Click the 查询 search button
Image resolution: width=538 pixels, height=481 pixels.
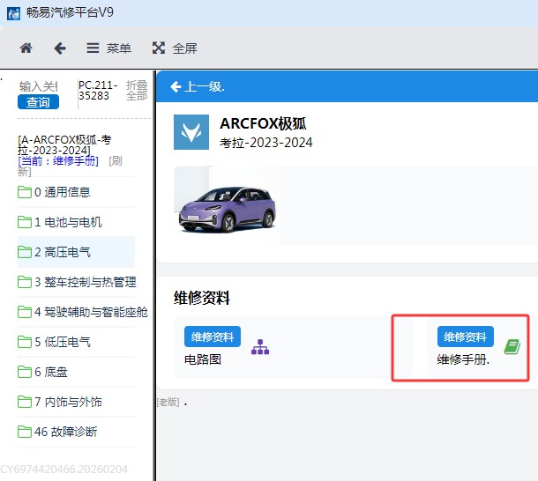click(38, 102)
